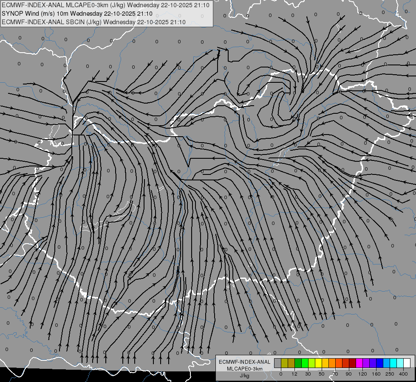This screenshot has width=416, height=382.
Task: Click the legend tick value 160
Action: [x=376, y=374]
